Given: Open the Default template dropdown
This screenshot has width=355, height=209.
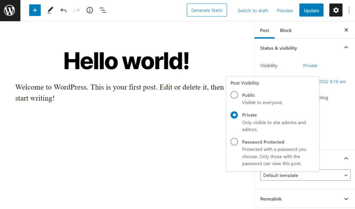Looking at the screenshot, I should click(x=305, y=175).
